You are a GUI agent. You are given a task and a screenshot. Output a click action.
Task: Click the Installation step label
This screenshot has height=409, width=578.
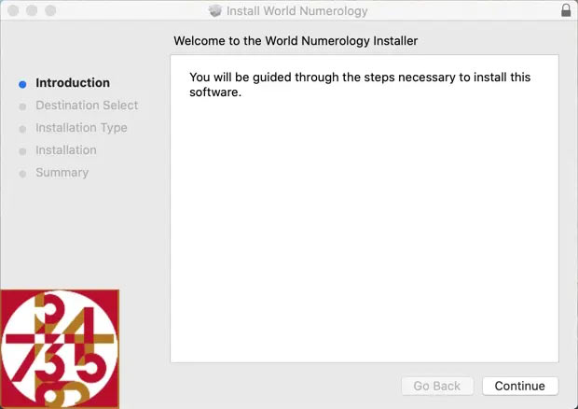(66, 150)
